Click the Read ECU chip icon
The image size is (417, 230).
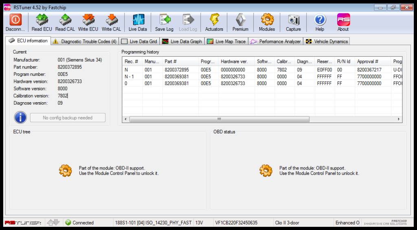(42, 20)
